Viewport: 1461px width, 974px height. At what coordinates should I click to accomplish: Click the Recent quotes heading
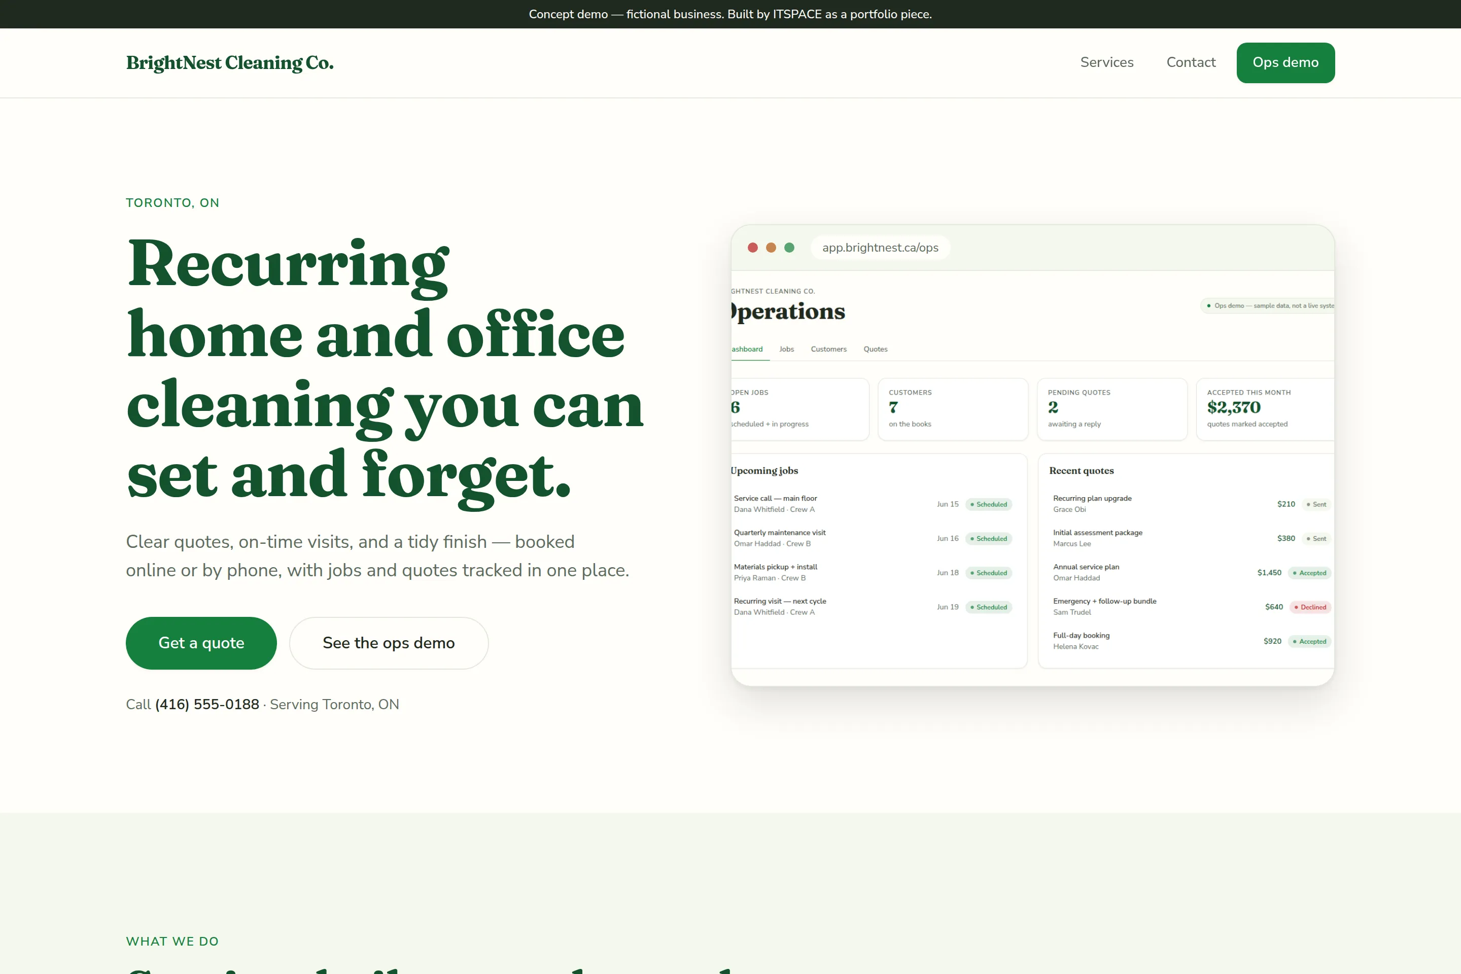pos(1082,471)
